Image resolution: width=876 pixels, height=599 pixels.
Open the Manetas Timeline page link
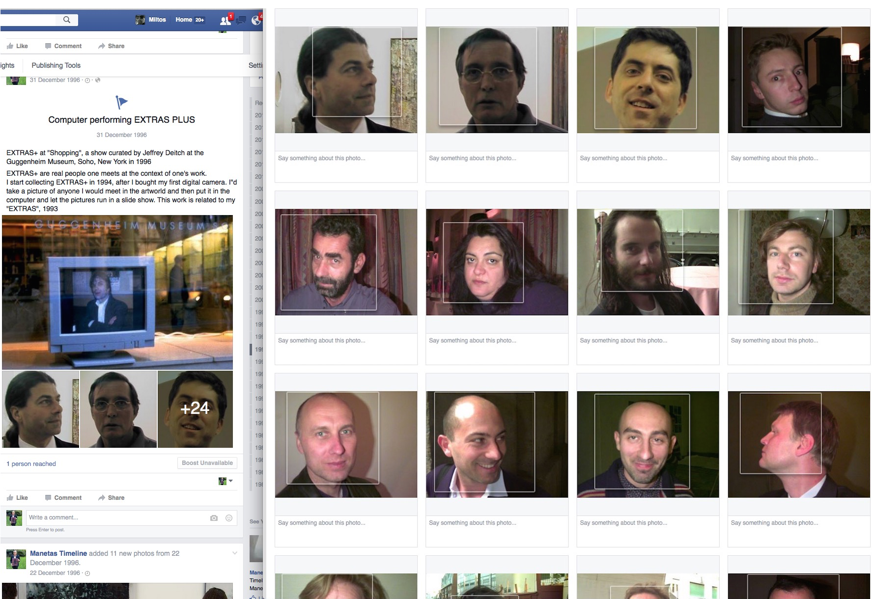(58, 553)
